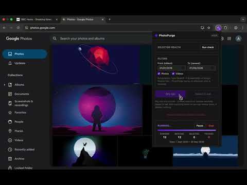Click the site info icon beside the URL
The image size is (247, 185).
(x=26, y=28)
